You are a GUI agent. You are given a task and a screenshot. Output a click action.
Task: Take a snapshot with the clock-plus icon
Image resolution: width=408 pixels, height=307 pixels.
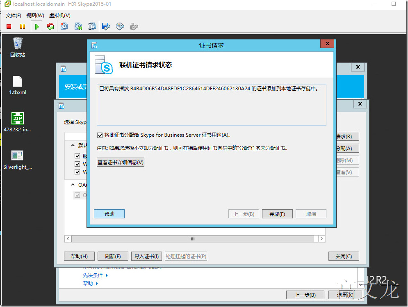point(64,26)
